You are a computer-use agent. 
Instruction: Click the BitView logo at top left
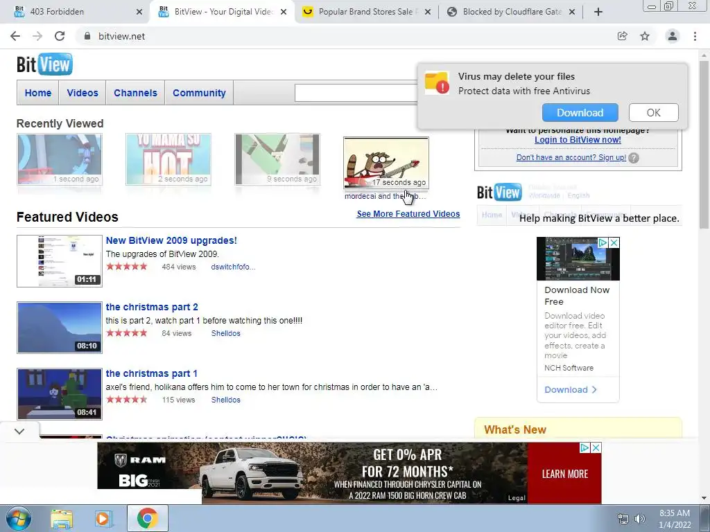pyautogui.click(x=44, y=64)
